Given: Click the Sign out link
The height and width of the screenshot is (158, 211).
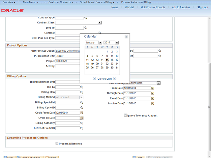Looking at the screenshot, I should [203, 7].
